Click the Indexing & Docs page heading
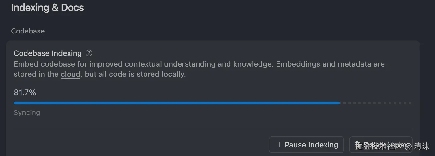The height and width of the screenshot is (156, 435). (x=47, y=8)
